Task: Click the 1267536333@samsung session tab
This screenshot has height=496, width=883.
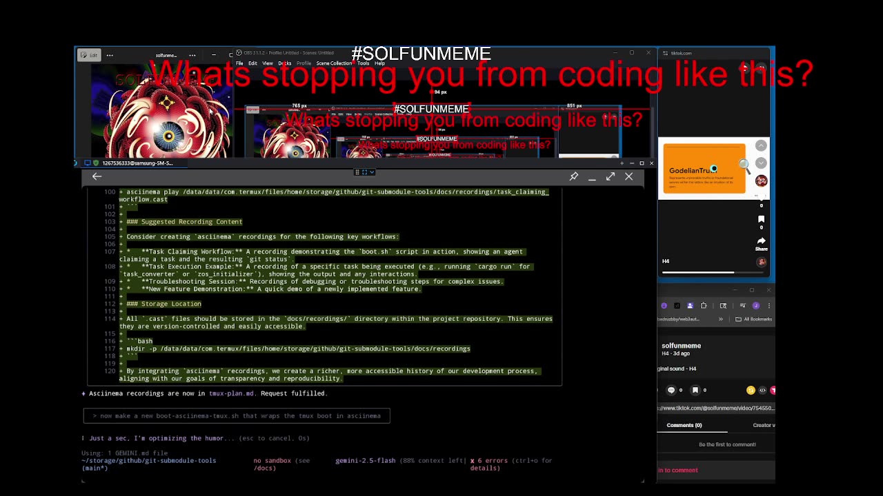Action: point(137,163)
